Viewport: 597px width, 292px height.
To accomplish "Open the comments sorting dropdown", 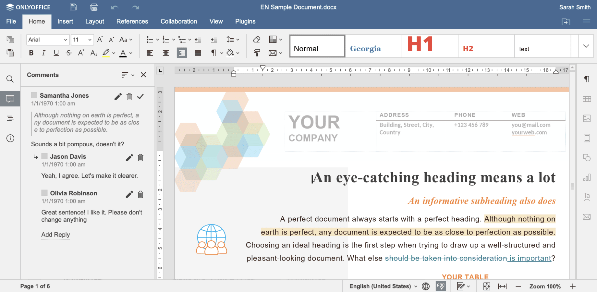I will 127,75.
